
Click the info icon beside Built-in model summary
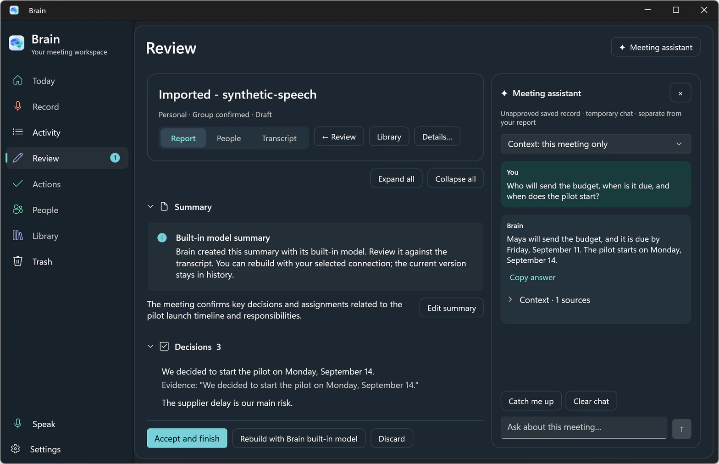(x=162, y=238)
